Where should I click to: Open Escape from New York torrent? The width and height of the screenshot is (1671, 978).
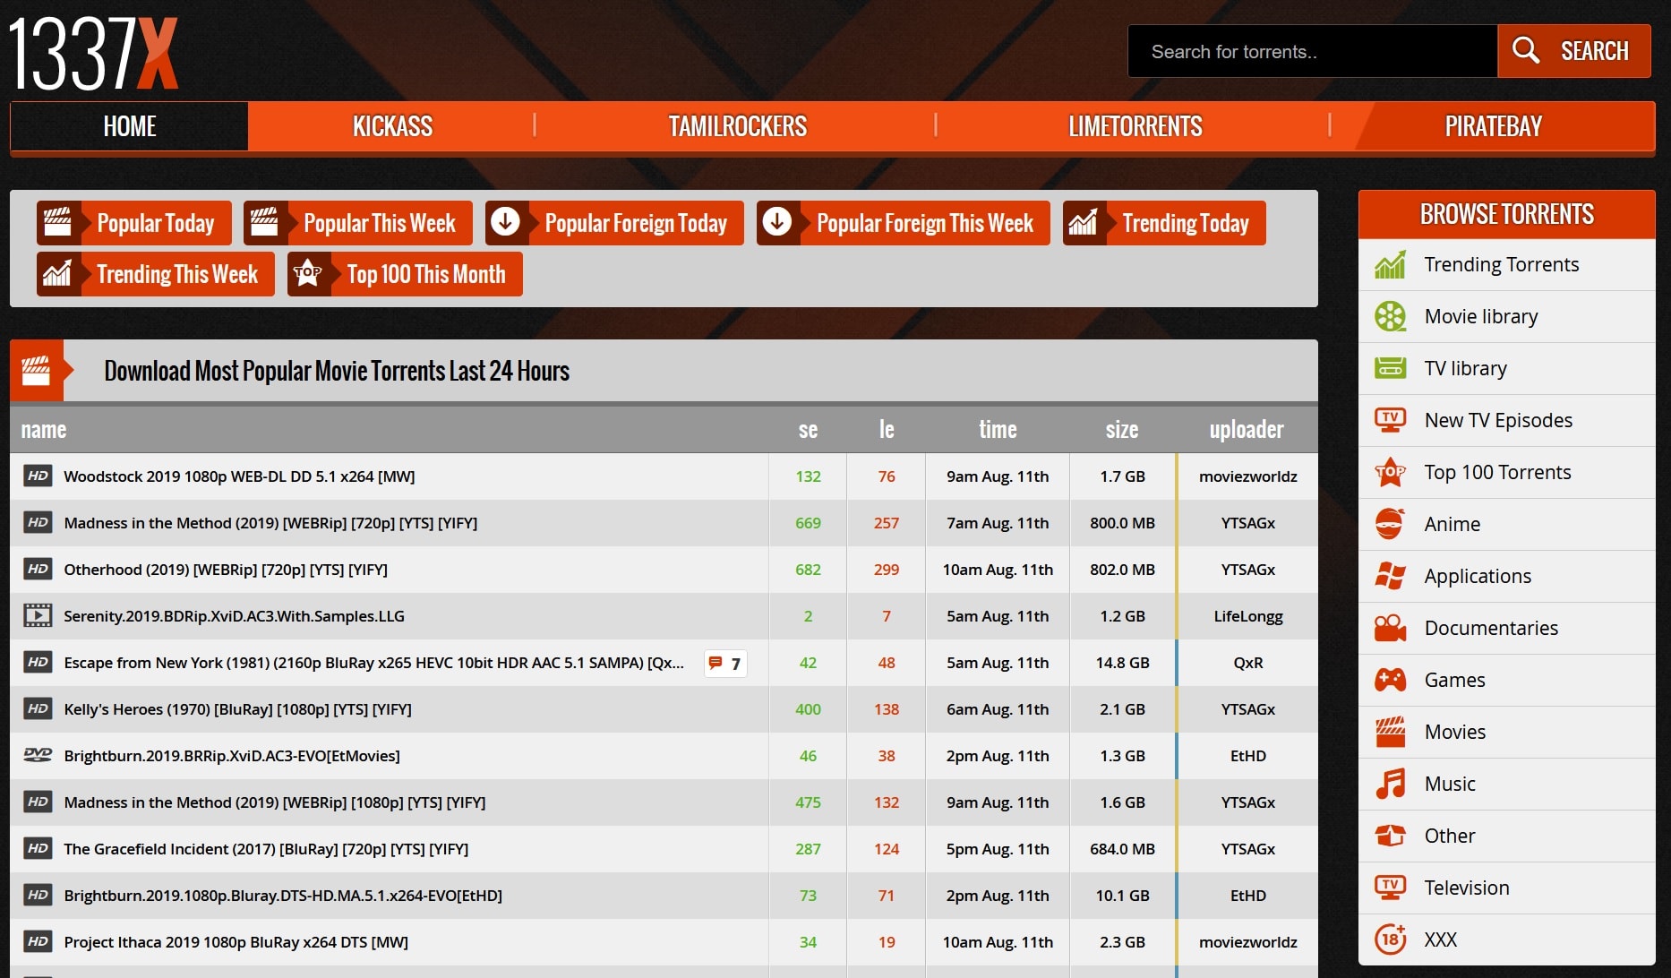[373, 663]
